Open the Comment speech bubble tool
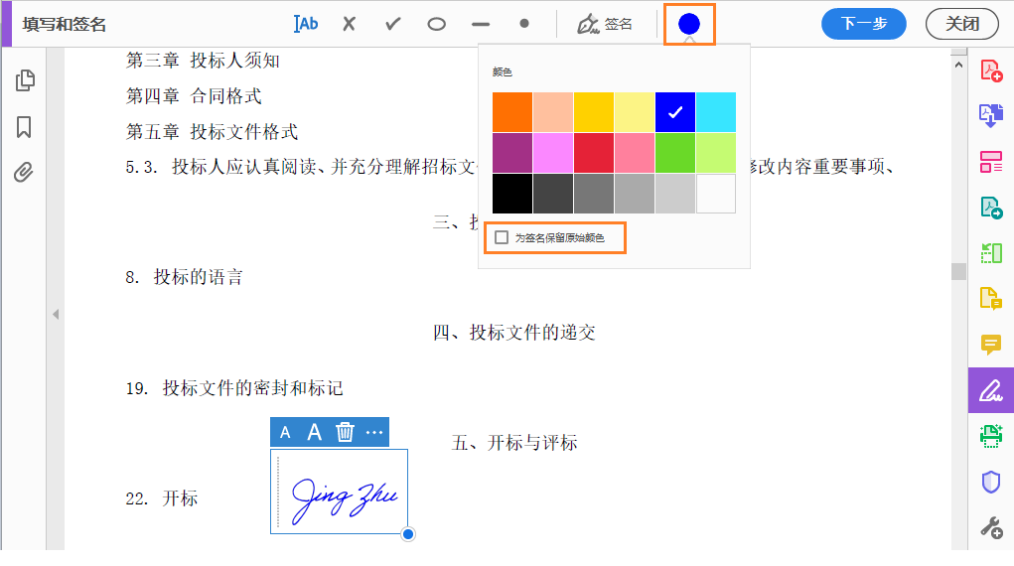1014x566 pixels. click(x=991, y=345)
